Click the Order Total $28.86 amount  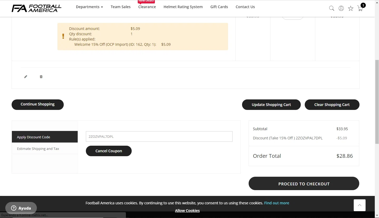[x=344, y=156]
